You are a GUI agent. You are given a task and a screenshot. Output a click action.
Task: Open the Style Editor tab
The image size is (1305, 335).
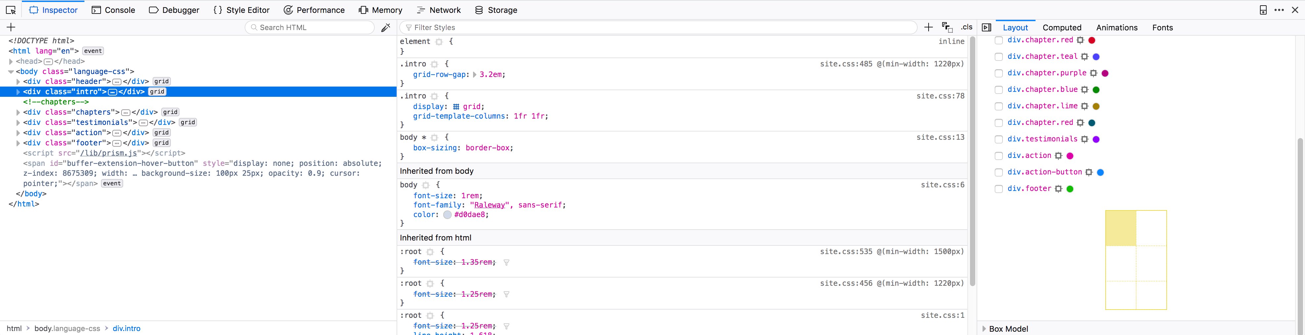tap(241, 10)
